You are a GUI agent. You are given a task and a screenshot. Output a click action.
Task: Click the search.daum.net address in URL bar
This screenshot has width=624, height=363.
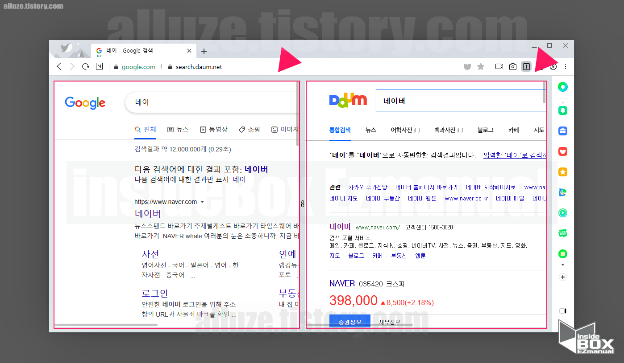(198, 67)
